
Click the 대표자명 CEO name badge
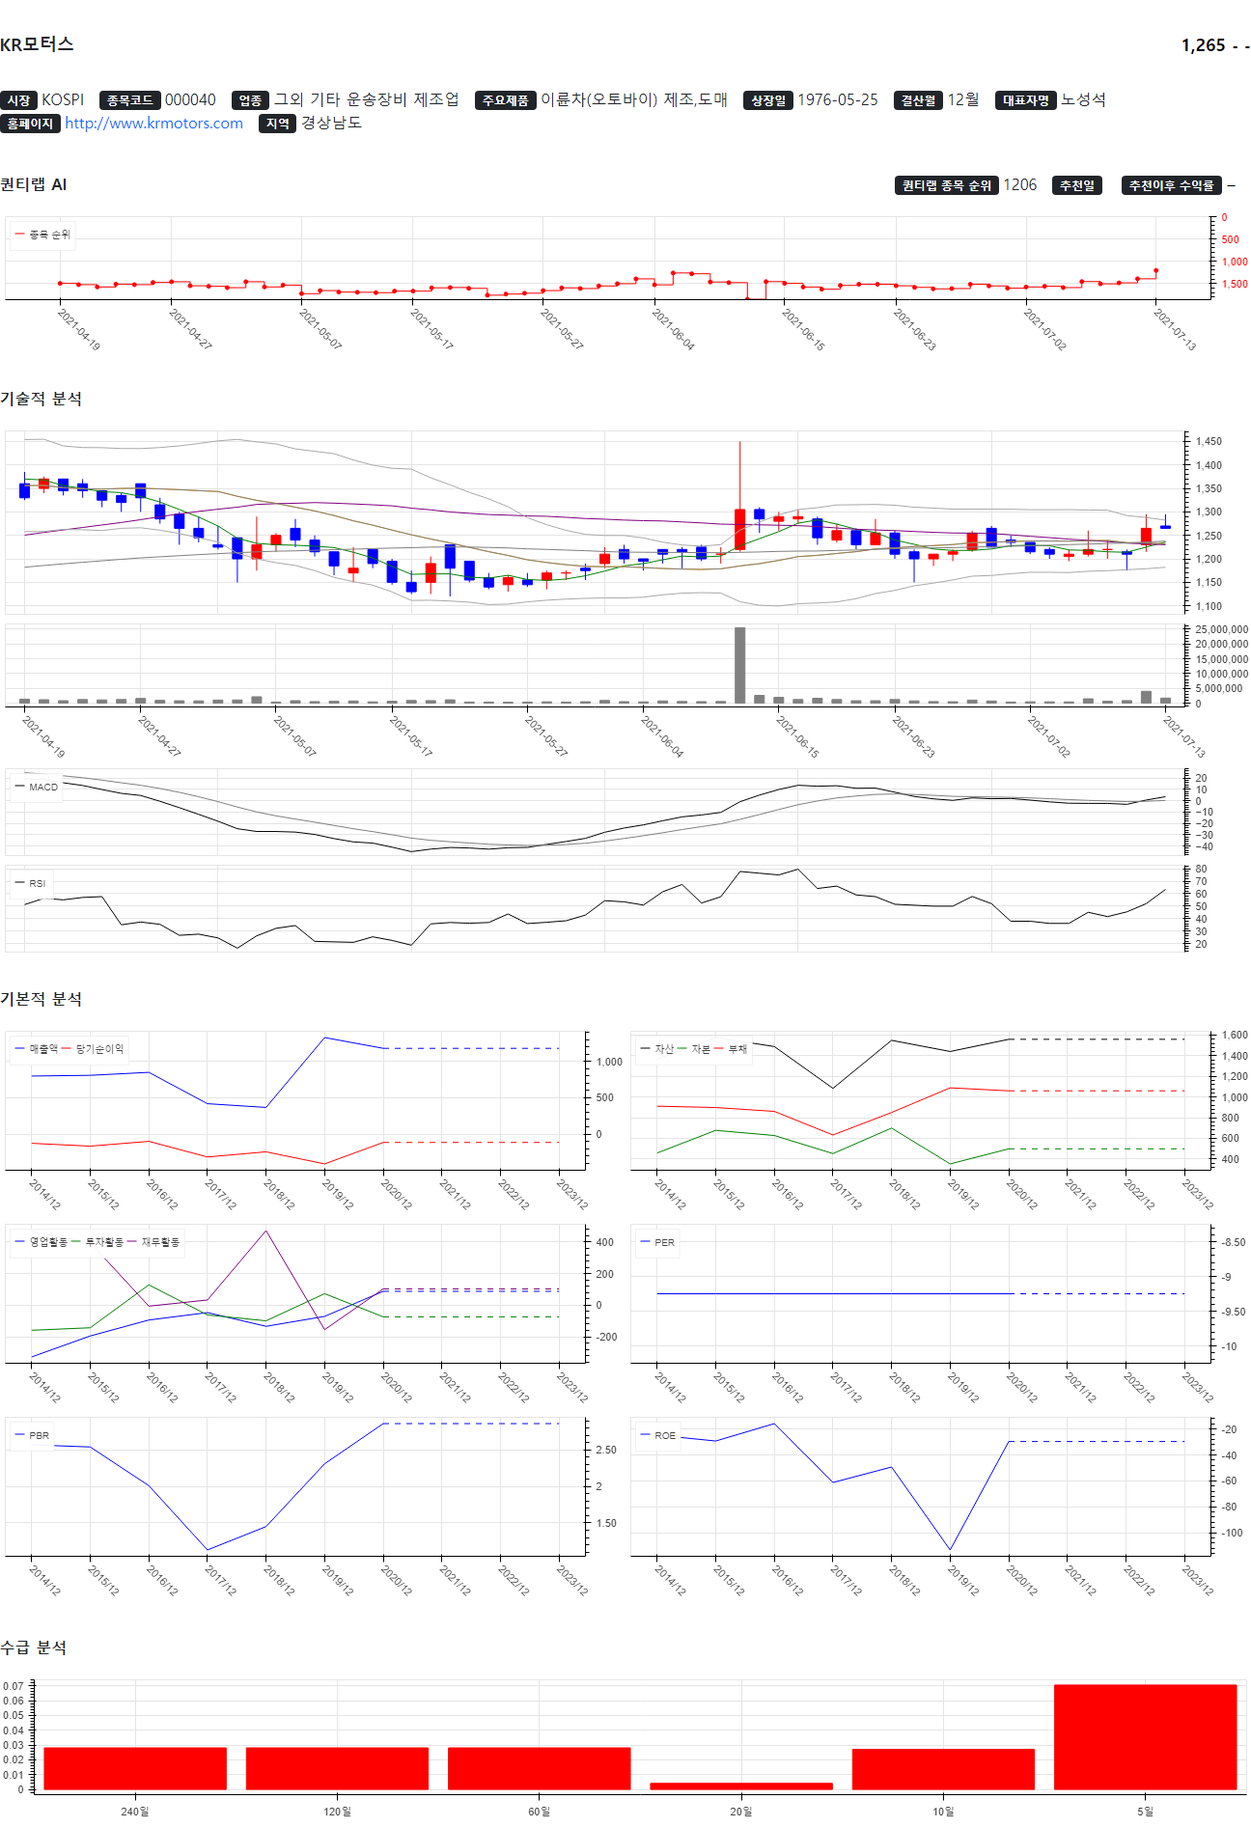tap(1026, 100)
